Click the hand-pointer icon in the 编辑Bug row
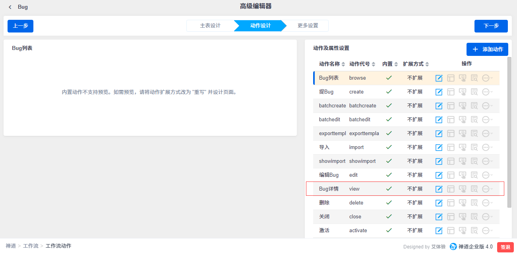517x254 pixels. click(x=463, y=175)
